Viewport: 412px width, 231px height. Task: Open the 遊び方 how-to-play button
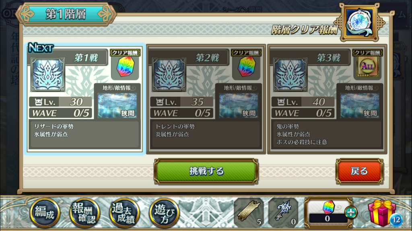(164, 213)
